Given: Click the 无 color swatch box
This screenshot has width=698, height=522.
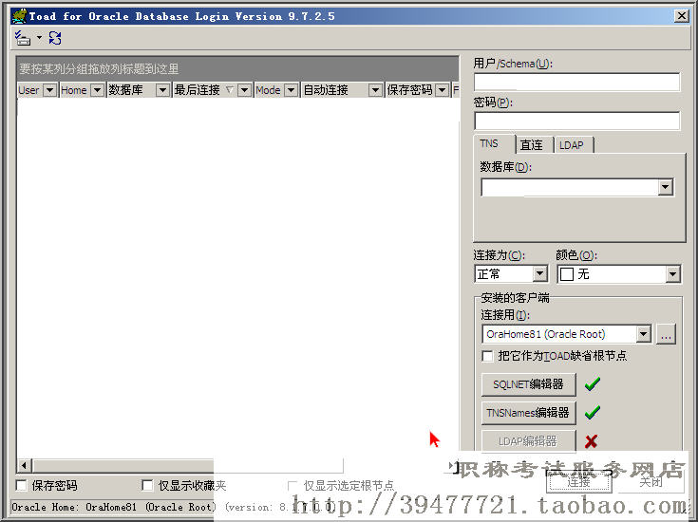Looking at the screenshot, I should [x=567, y=274].
